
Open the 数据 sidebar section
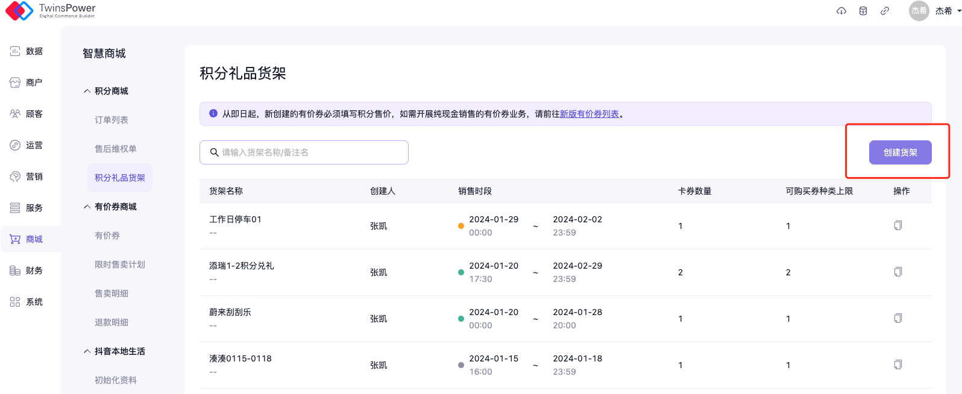click(x=27, y=51)
